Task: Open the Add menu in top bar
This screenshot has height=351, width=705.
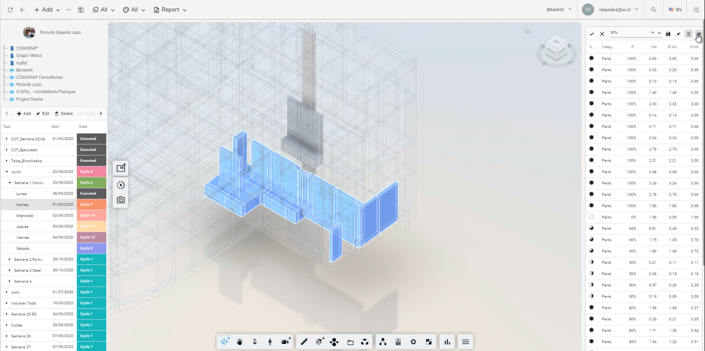Action: pos(47,10)
